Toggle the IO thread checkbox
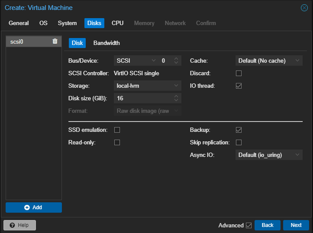The width and height of the screenshot is (313, 233). (x=239, y=86)
